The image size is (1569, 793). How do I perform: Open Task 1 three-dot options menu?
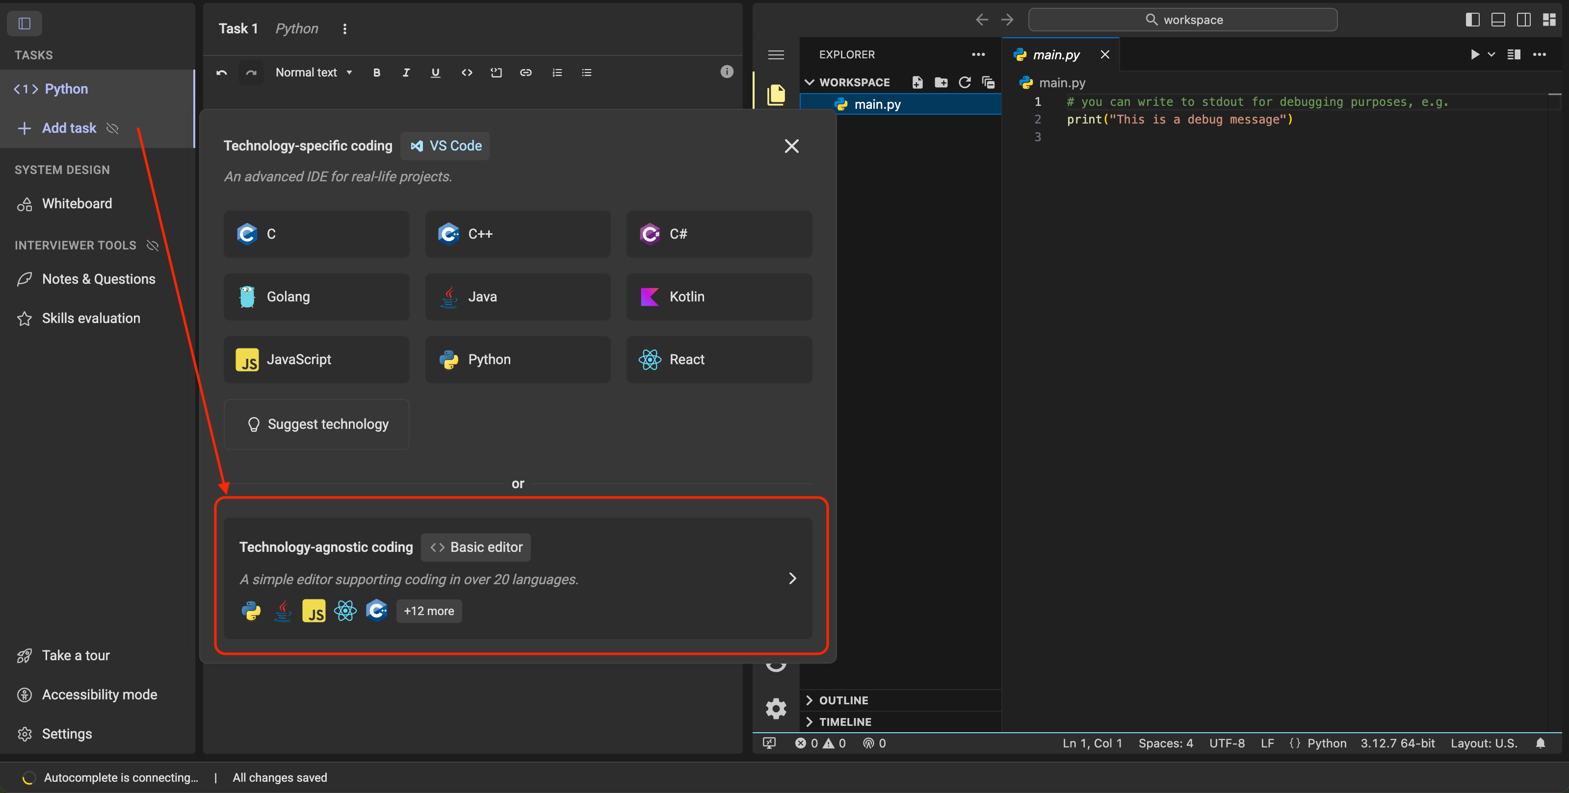click(x=345, y=28)
